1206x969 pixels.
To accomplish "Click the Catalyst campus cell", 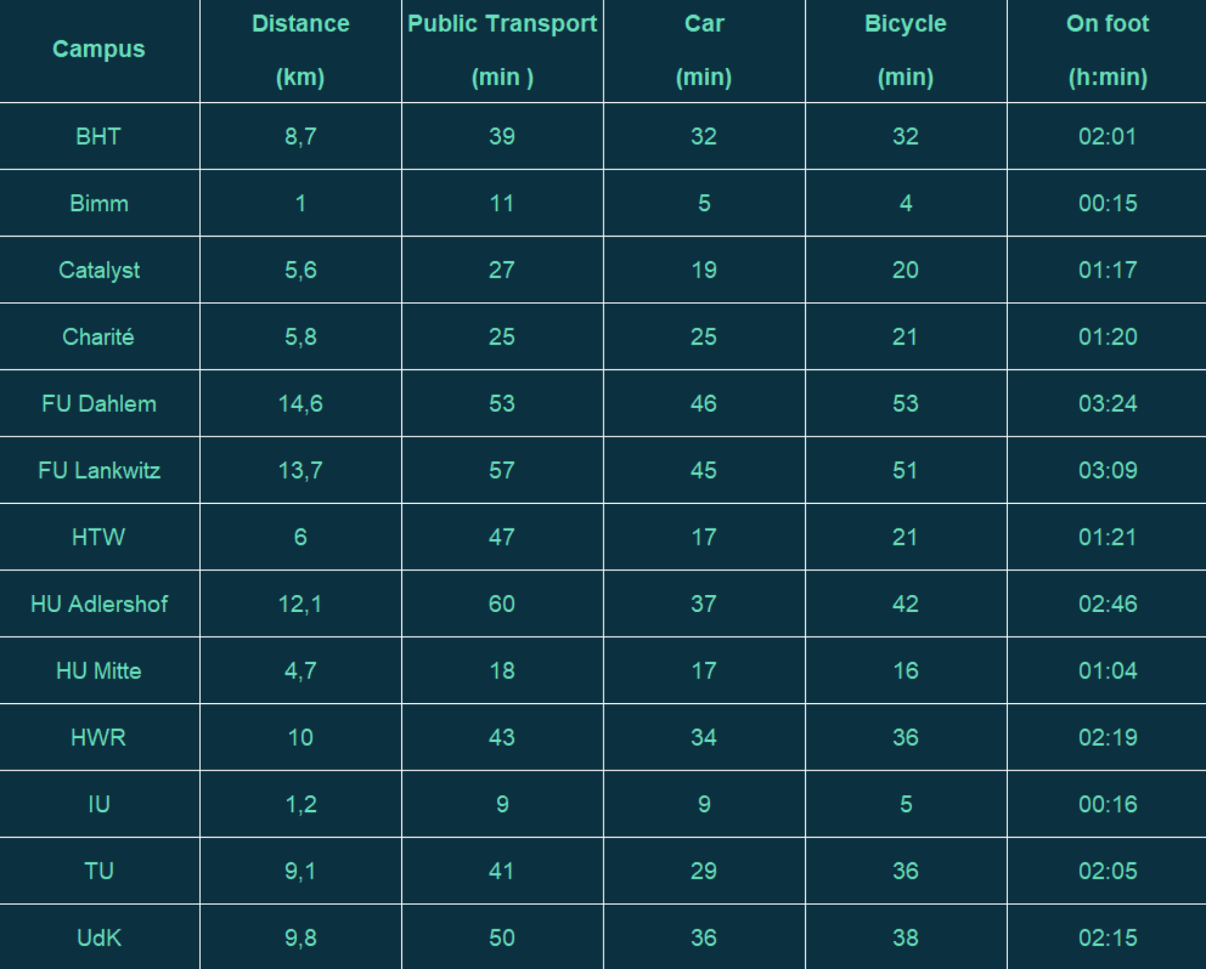I will click(99, 270).
